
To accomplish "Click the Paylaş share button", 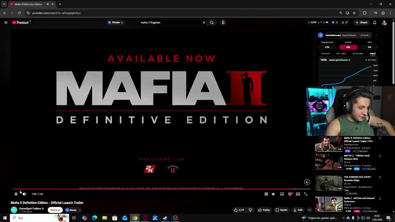I will click(264, 210).
